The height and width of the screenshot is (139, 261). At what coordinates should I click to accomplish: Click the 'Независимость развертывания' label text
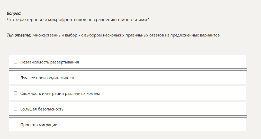[x=49, y=62]
